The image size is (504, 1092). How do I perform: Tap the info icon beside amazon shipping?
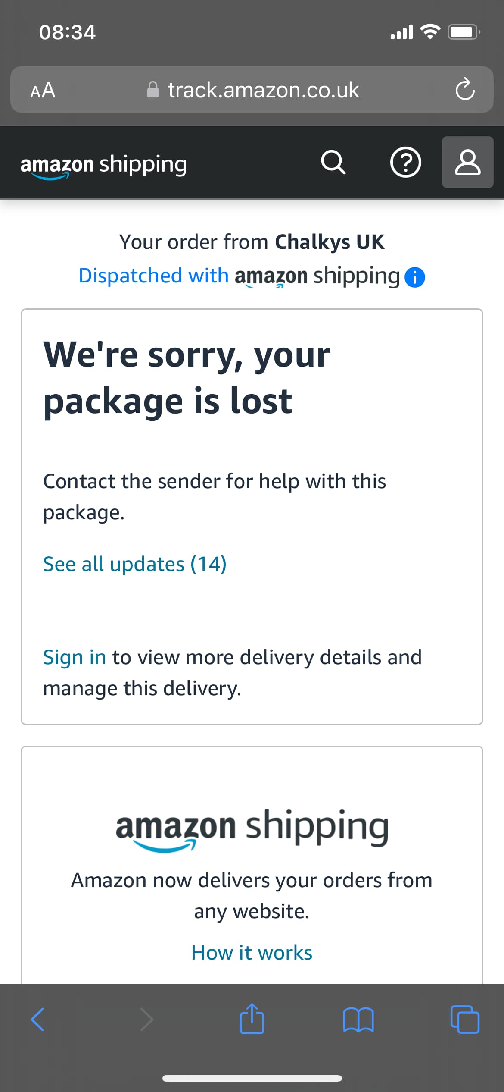415,277
